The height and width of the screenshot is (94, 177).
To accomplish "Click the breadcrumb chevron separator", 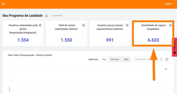I will pos(51,16).
